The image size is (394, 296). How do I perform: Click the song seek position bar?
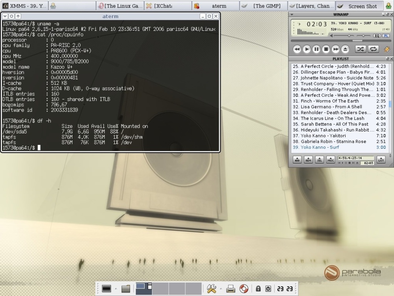coord(341,41)
